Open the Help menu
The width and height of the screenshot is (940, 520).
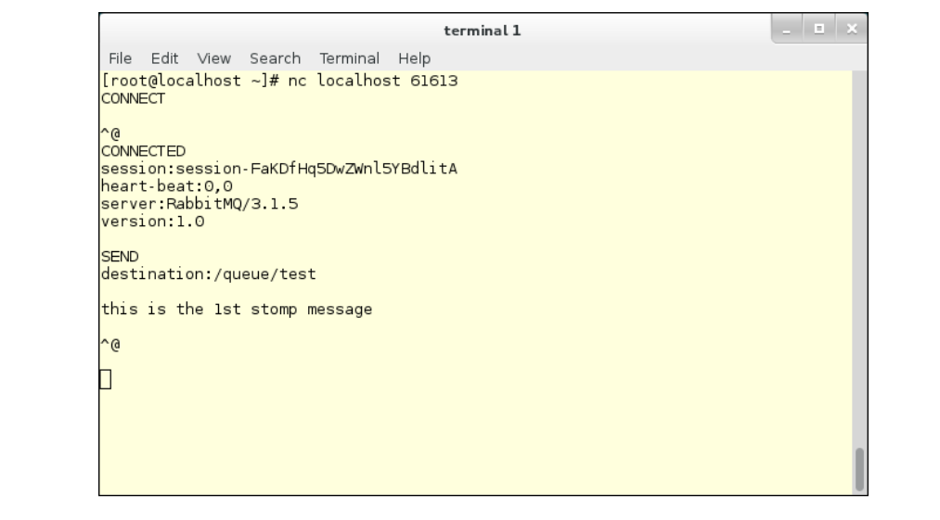point(414,58)
